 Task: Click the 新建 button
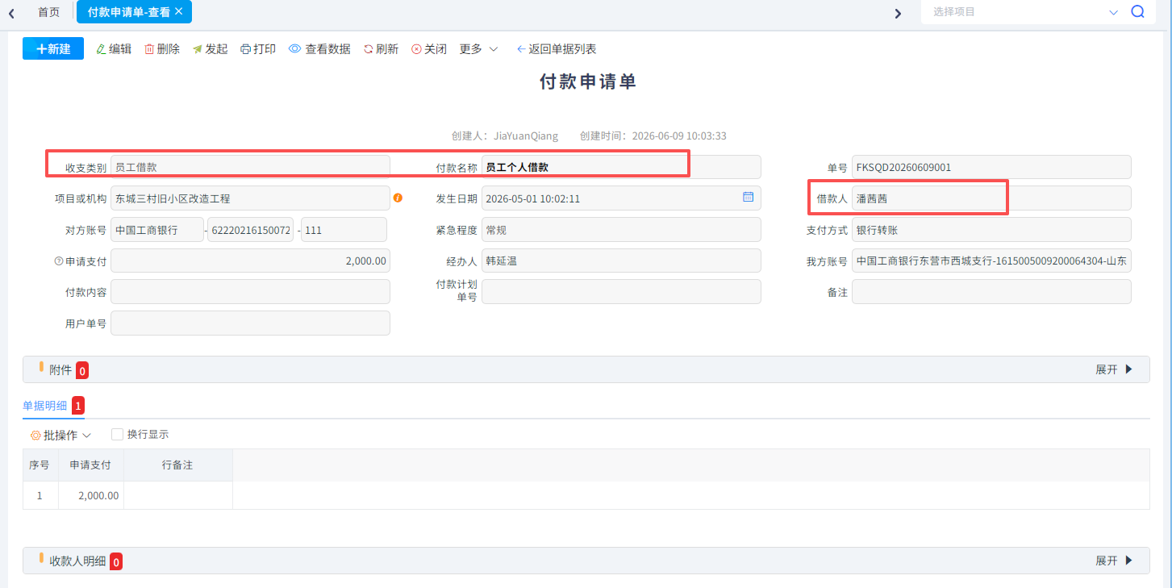click(x=53, y=48)
